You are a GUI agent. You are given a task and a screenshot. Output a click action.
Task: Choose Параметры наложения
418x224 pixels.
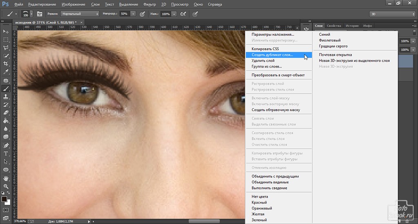(278, 34)
